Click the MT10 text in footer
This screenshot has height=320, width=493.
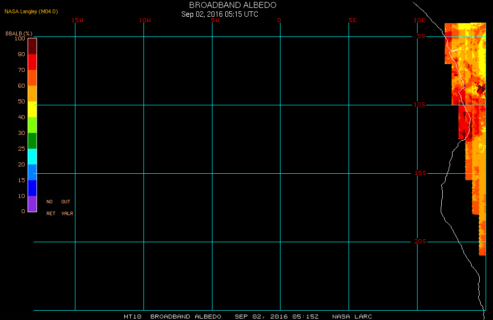133,317
